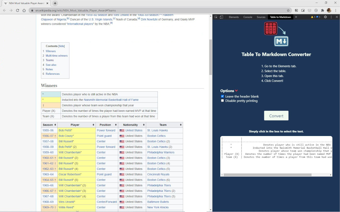Jump to the Multi-time winners section
The height and width of the screenshot is (212, 340).
[57, 56]
